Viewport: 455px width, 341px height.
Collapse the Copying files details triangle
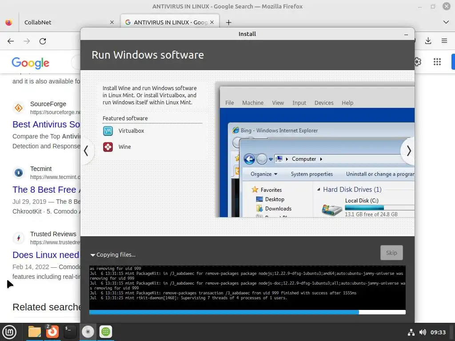click(92, 255)
